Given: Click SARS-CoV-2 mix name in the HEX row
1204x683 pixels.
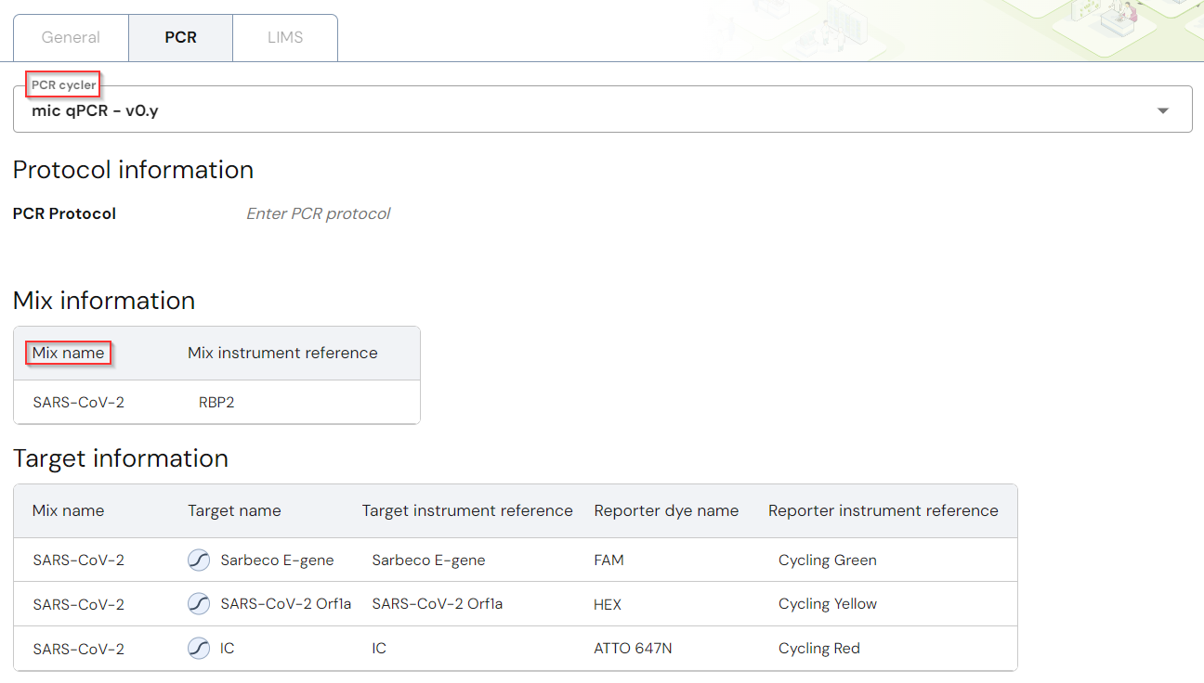Looking at the screenshot, I should point(78,604).
